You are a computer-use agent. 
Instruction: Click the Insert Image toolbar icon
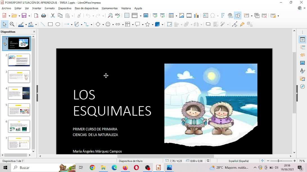coord(182,16)
